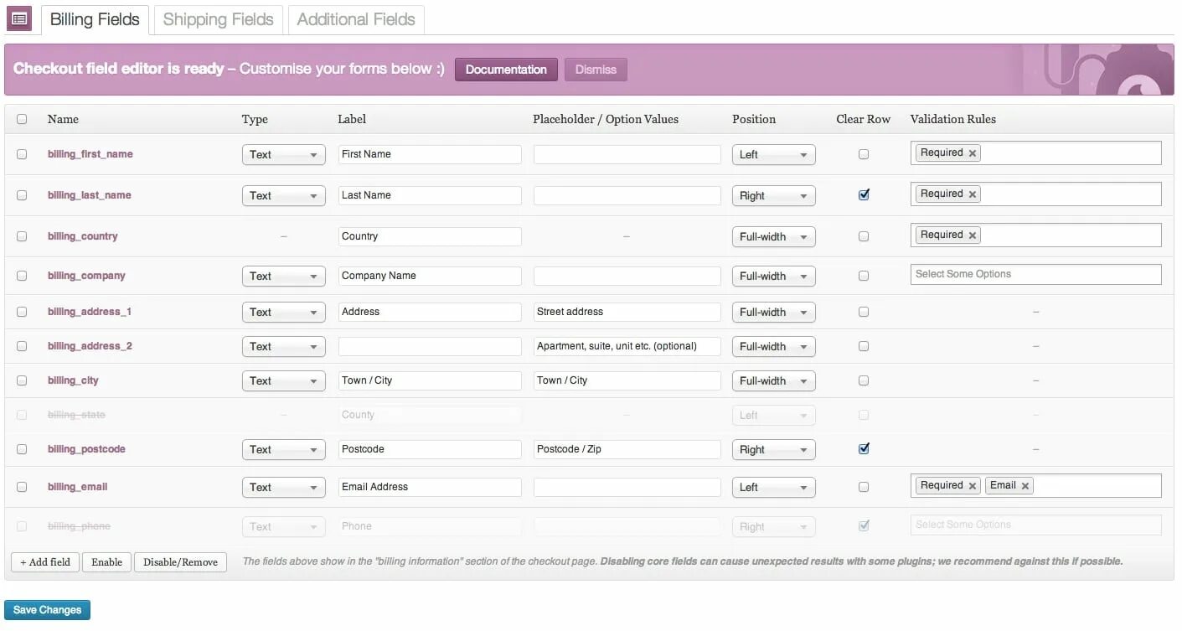The image size is (1182, 631).
Task: Click the Save Changes button
Action: (48, 610)
